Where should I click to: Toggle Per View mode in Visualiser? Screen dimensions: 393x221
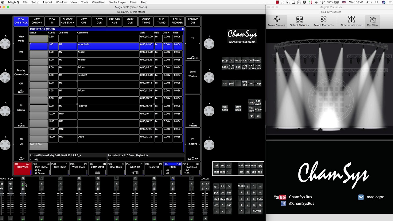pyautogui.click(x=372, y=21)
